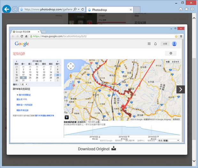Click the IE scrollbar up arrow

click(194, 18)
